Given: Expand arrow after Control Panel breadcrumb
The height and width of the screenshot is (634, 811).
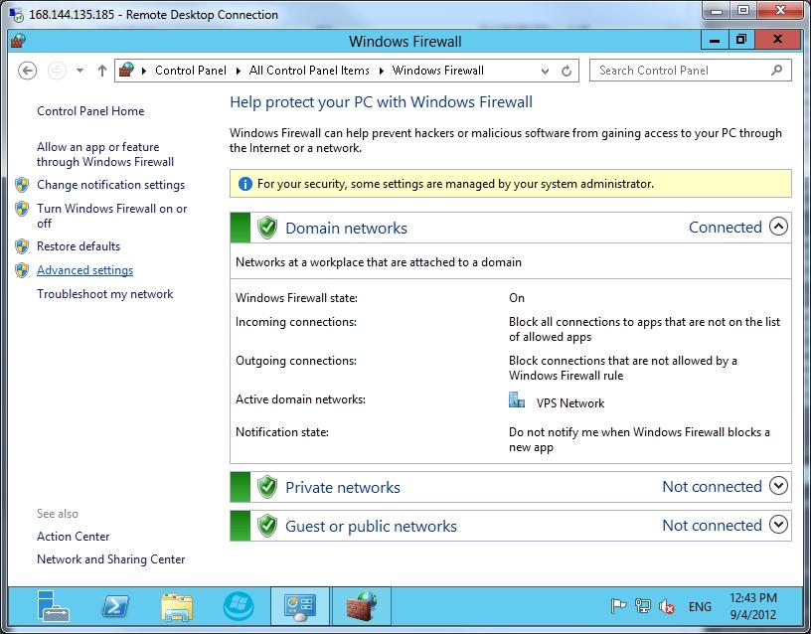Looking at the screenshot, I should pyautogui.click(x=238, y=71).
